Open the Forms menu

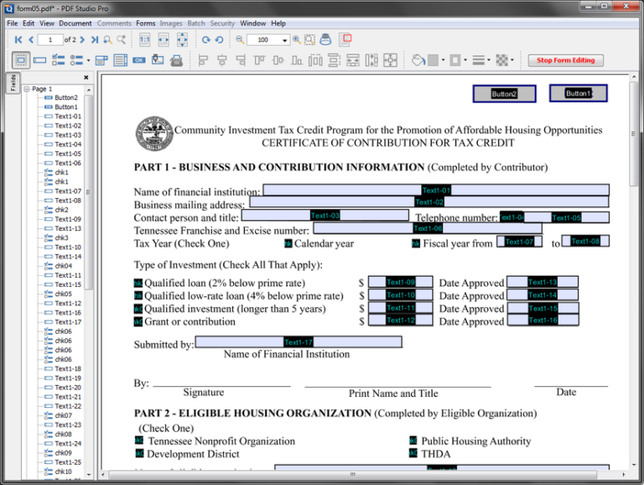tap(145, 23)
